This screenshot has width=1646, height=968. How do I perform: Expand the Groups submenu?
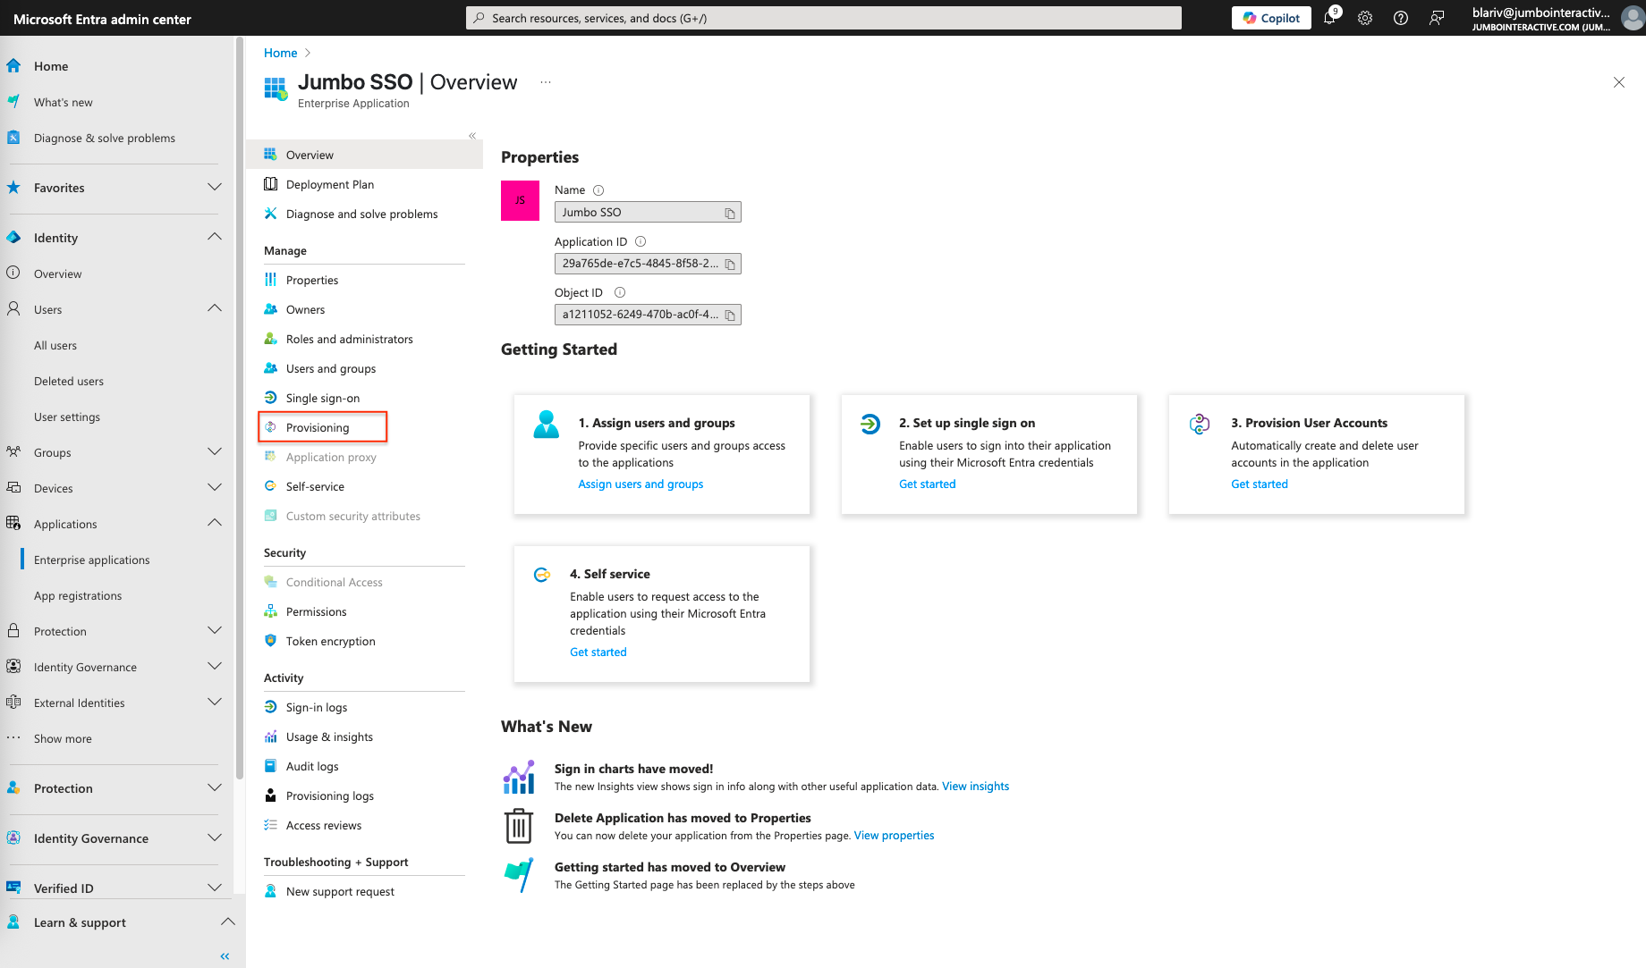coord(215,451)
